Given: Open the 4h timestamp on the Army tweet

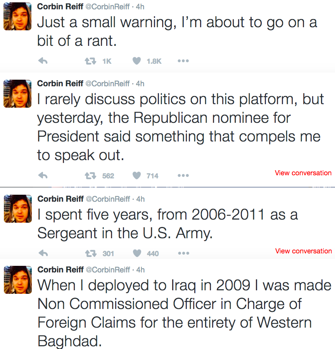Looking at the screenshot, I should coord(140,199).
